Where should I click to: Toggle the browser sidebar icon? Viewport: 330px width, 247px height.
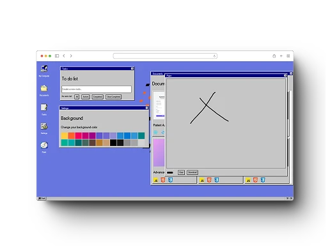[x=57, y=56]
